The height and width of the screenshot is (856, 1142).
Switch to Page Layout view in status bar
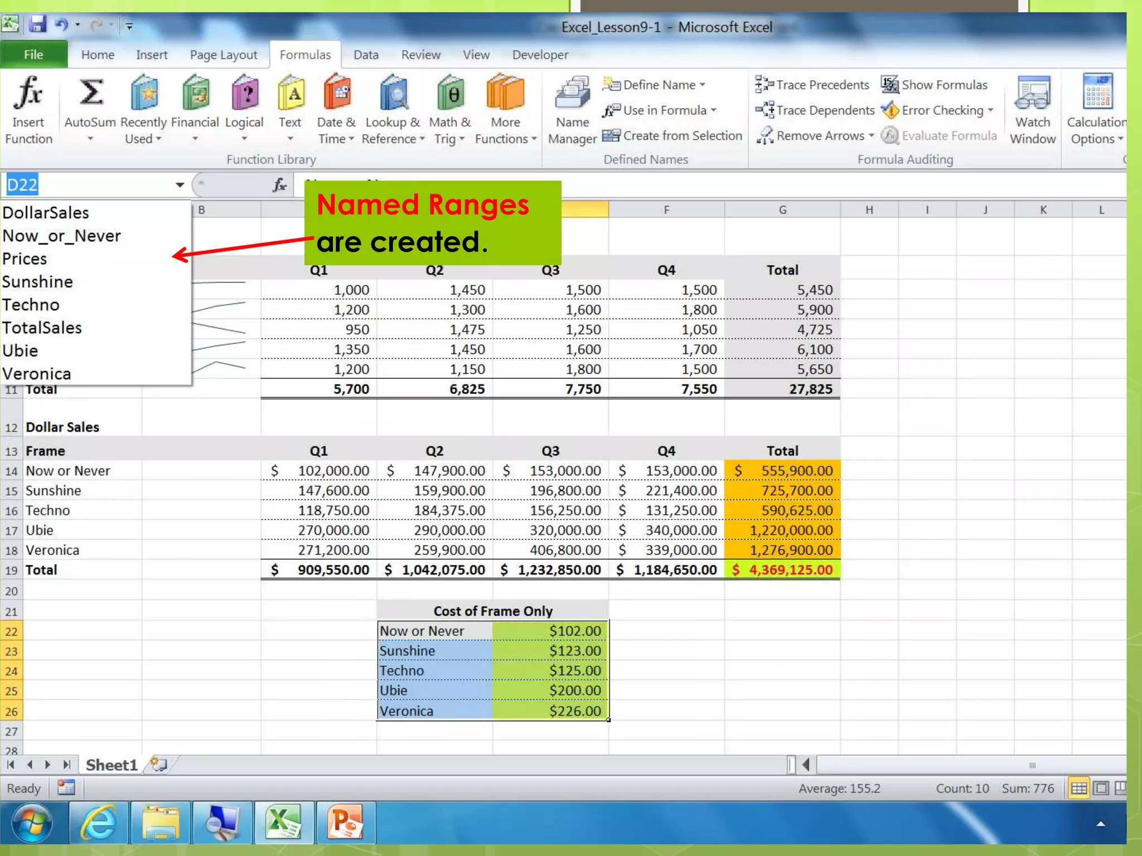(x=1100, y=788)
